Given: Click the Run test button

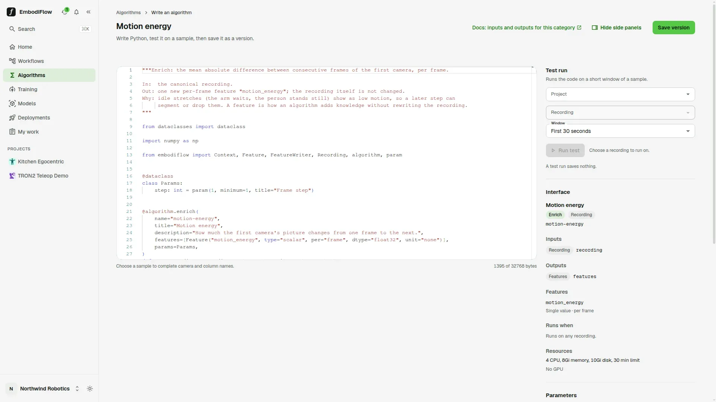Looking at the screenshot, I should (565, 150).
